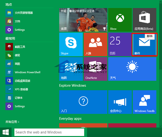Open the 入门 get started tile

pos(83,102)
